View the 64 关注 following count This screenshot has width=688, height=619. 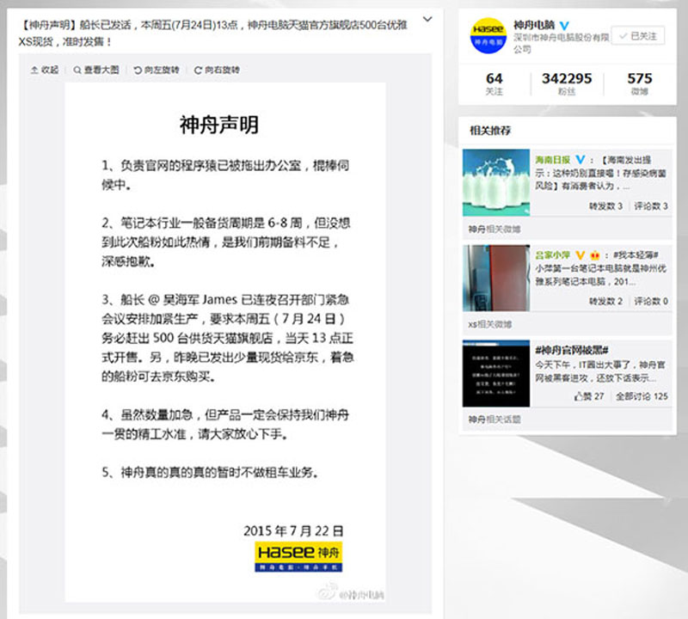[x=494, y=83]
